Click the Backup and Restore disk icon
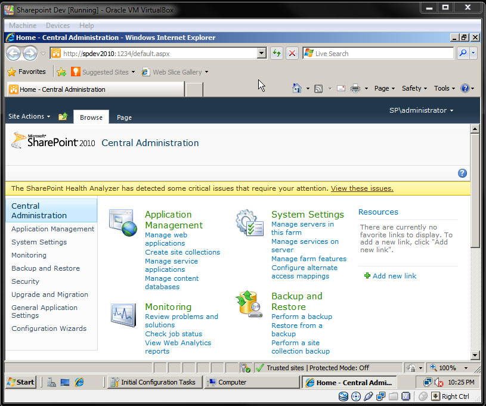The image size is (486, 406). [x=249, y=304]
